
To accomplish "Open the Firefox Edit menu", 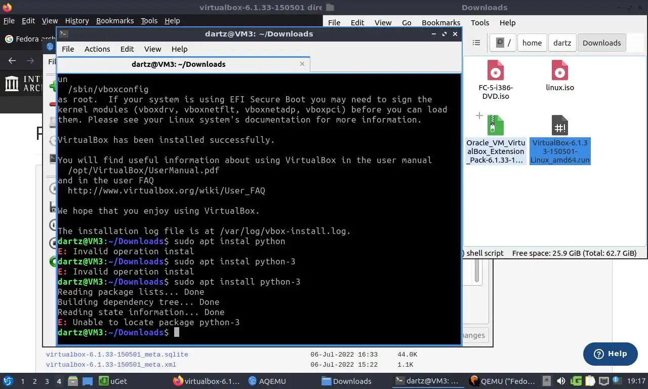I will coord(28,21).
